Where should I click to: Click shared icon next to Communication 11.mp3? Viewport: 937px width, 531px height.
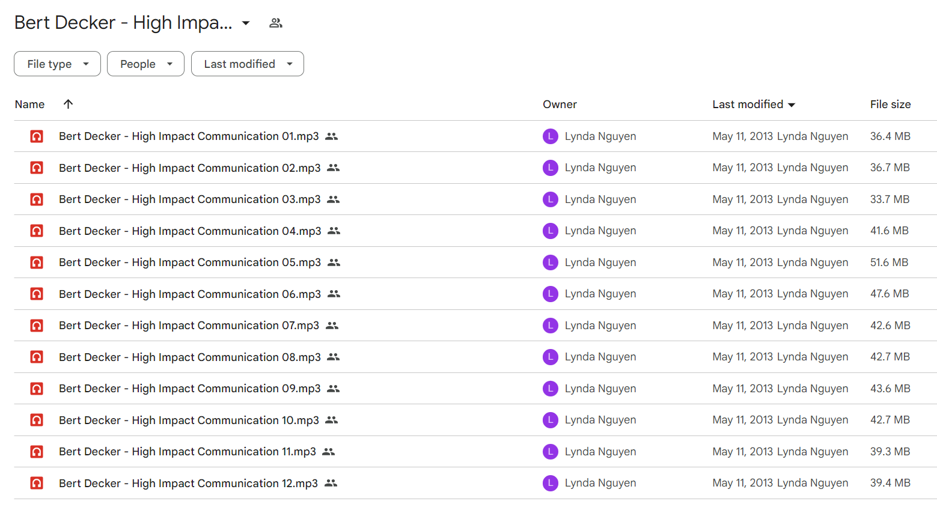coord(329,452)
